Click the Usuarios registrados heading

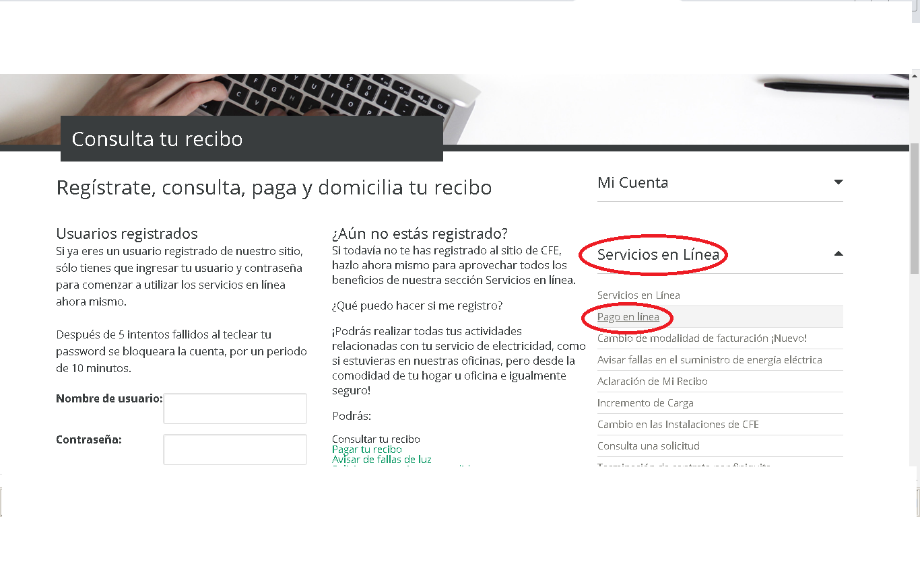pos(127,234)
